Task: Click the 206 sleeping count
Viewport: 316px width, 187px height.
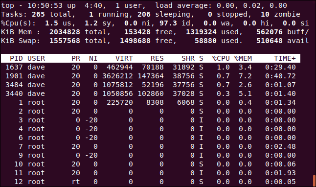Action: (144, 14)
